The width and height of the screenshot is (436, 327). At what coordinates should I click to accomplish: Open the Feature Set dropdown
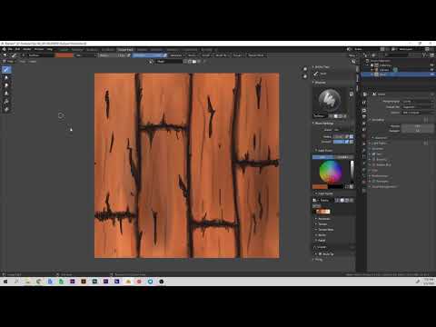418,107
